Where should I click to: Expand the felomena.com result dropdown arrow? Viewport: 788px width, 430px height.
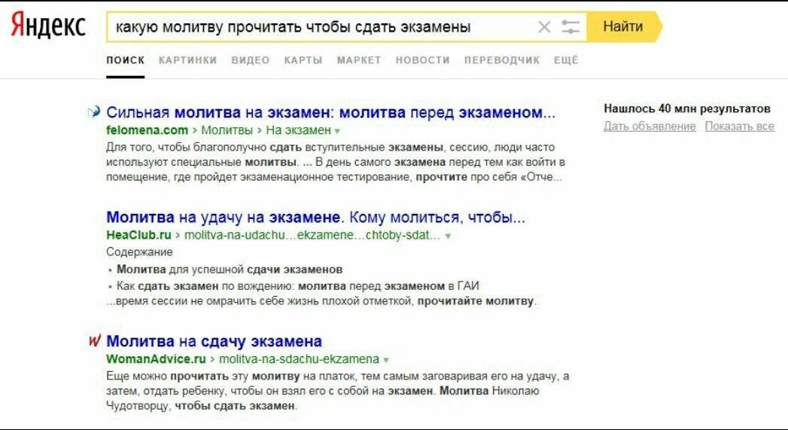click(x=337, y=131)
